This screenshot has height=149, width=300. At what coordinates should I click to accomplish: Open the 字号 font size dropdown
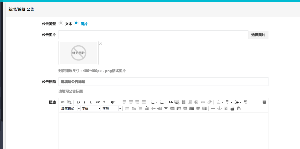point(111,108)
